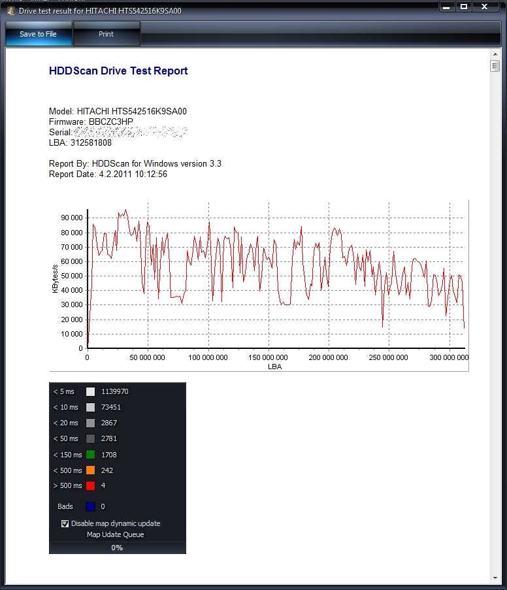Toggle Disable map dynamic update checkbox
Viewport: 507px width, 590px height.
[x=65, y=523]
